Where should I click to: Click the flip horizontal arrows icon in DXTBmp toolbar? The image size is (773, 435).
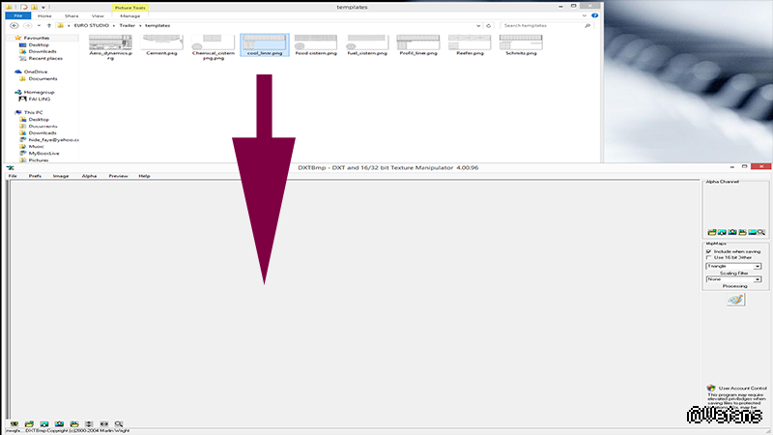click(x=104, y=423)
